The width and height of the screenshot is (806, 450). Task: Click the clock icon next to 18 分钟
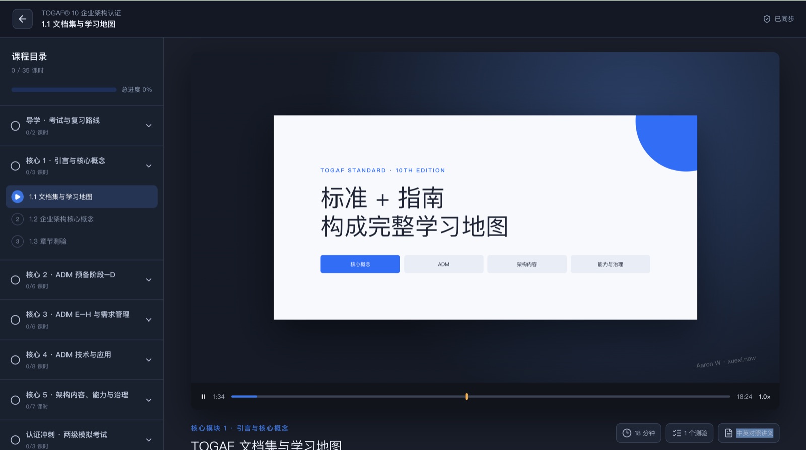[627, 433]
